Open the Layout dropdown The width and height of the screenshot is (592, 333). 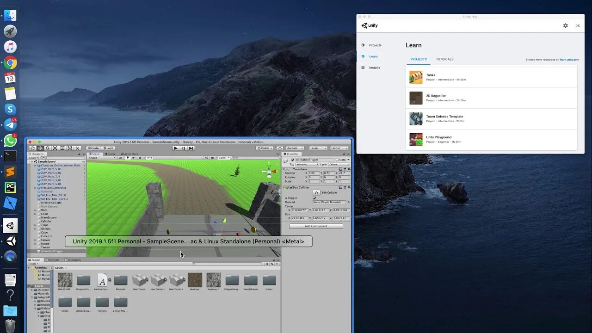pyautogui.click(x=339, y=148)
